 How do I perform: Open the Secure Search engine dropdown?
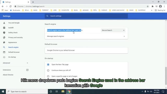pyautogui.click(x=113, y=30)
